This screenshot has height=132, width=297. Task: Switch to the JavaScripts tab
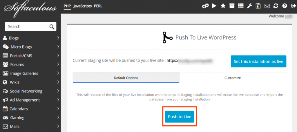coord(82,6)
